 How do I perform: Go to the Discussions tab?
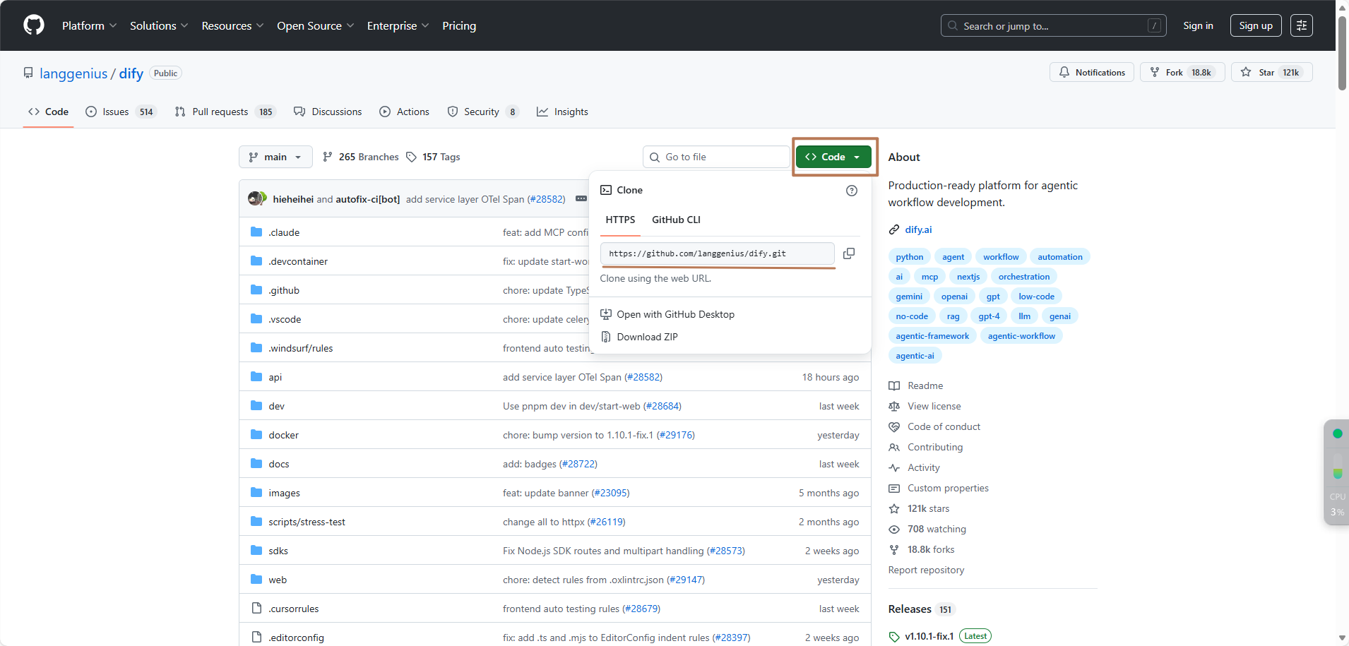click(328, 112)
